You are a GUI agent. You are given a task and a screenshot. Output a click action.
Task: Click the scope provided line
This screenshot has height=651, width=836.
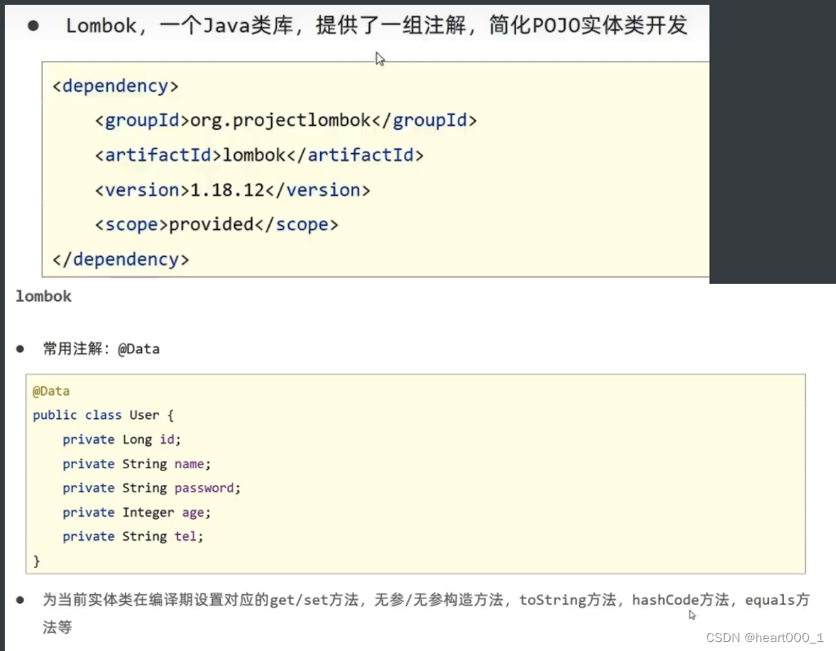[216, 225]
